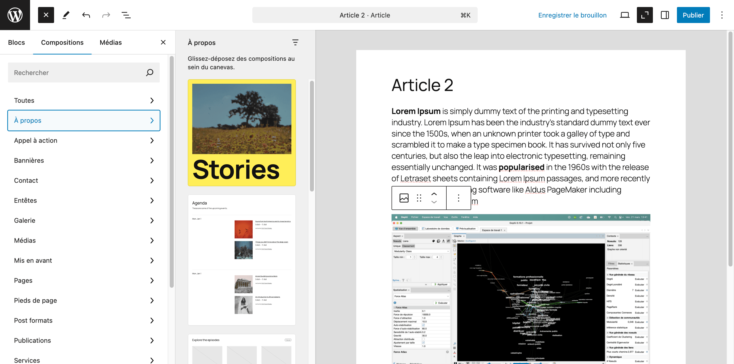734x364 pixels.
Task: Open the Article 2 command palette bar
Action: 365,15
